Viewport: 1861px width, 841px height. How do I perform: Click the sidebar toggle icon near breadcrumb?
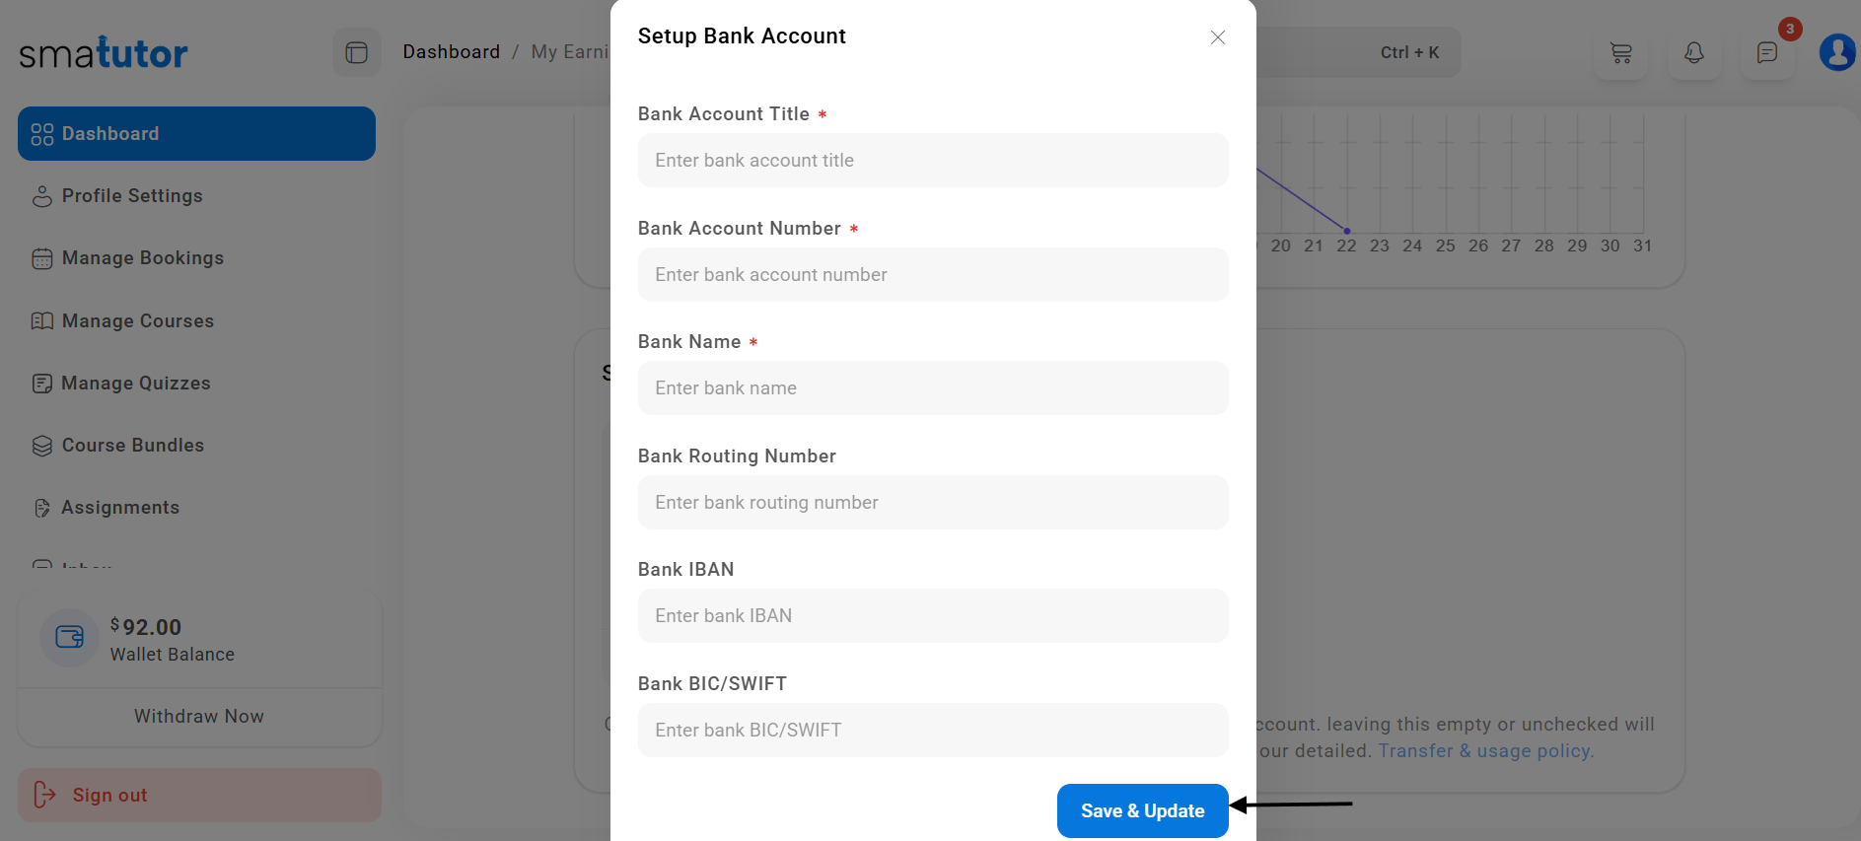[356, 52]
